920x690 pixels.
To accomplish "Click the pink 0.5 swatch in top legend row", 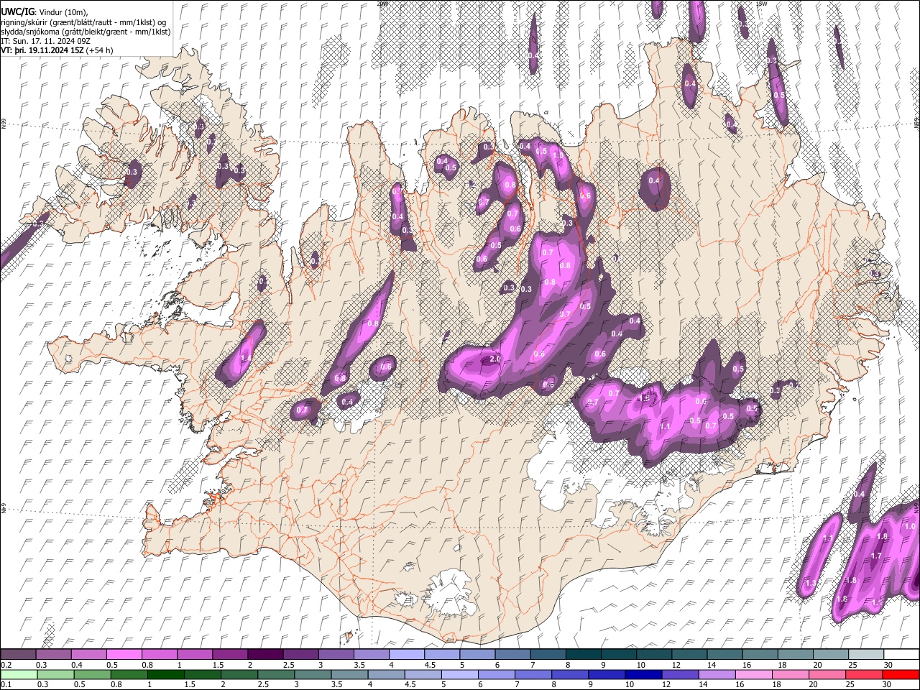I will (x=124, y=654).
